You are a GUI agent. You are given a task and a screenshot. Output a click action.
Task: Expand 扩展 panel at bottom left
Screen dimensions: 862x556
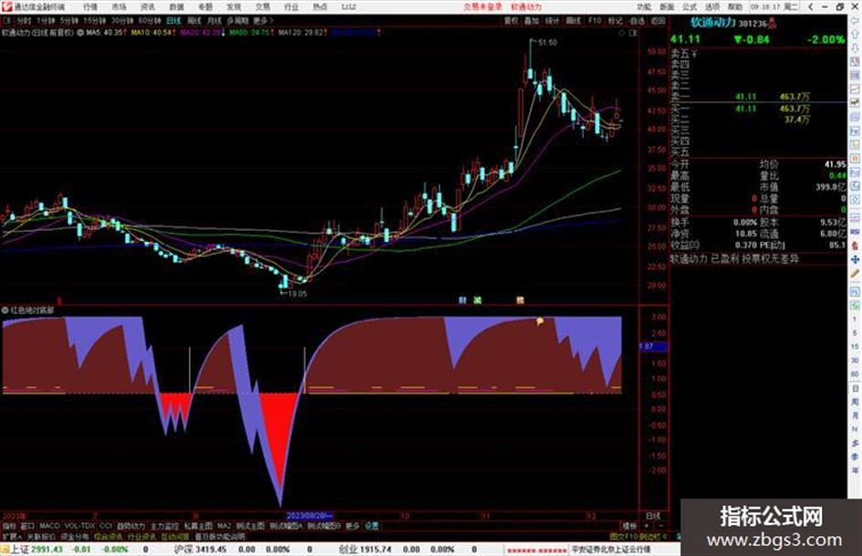12,536
